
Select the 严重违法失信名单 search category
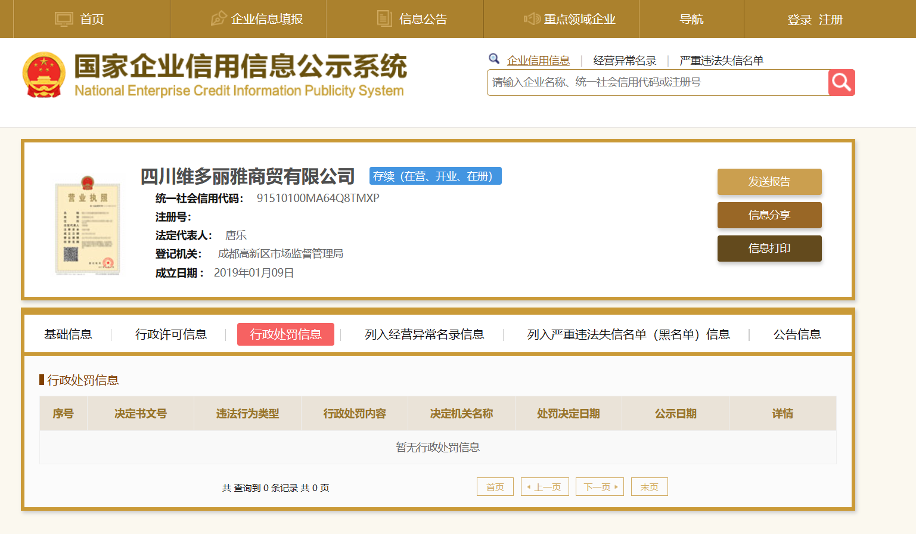721,60
